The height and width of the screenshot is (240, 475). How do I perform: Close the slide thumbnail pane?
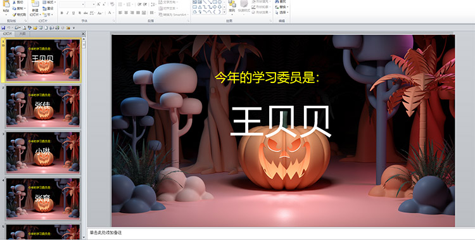tap(83, 34)
